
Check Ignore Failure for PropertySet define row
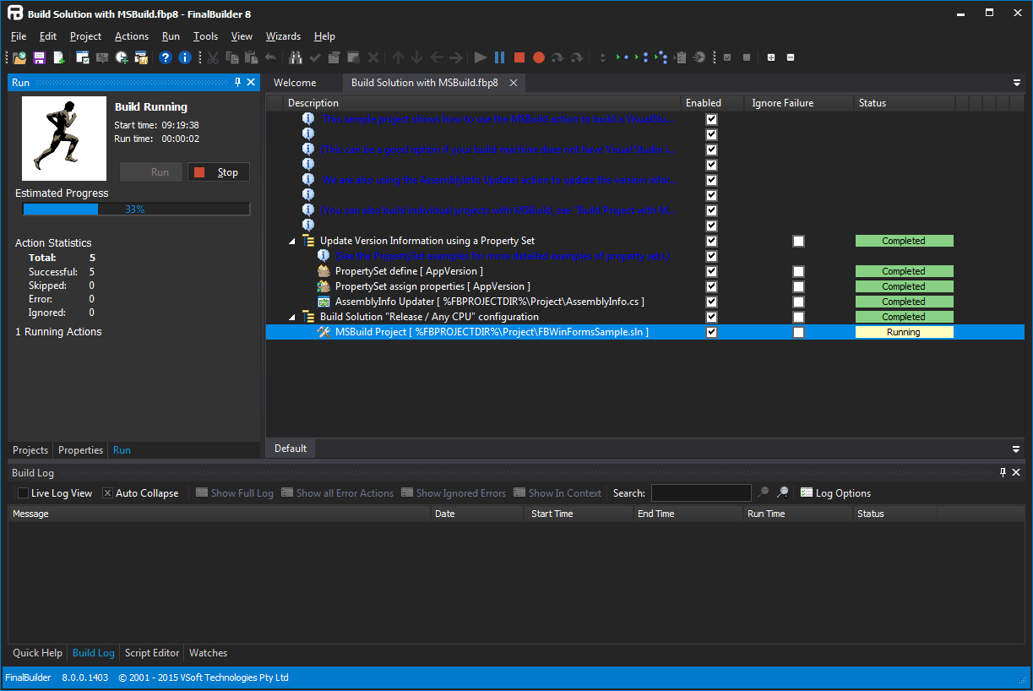(798, 271)
